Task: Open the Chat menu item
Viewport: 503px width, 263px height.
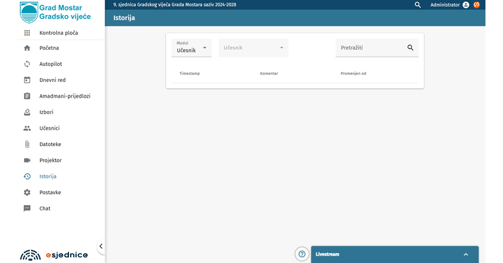Action: (44, 209)
